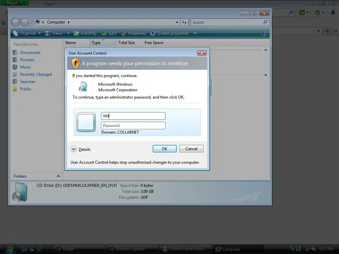Collapse the first drive group arrow
This screenshot has width=339, height=254.
pyautogui.click(x=266, y=50)
